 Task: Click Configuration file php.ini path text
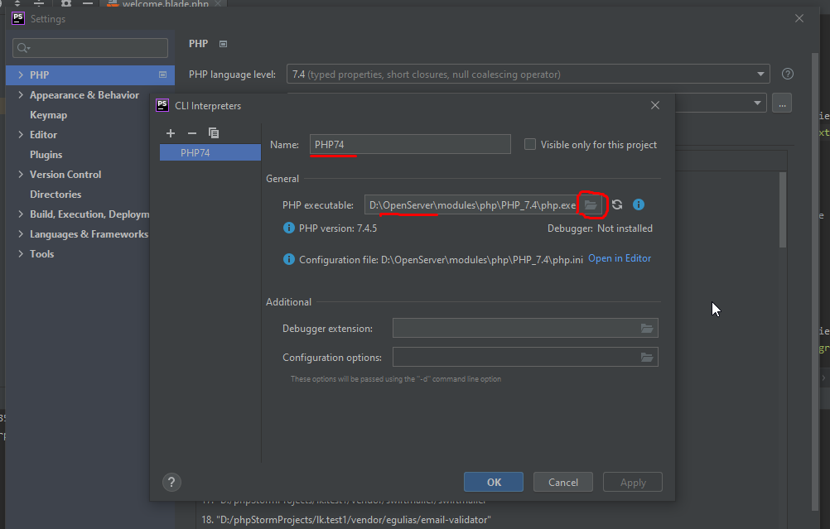click(441, 260)
